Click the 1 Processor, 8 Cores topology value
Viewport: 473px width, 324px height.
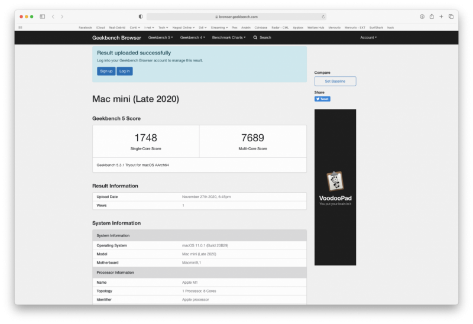[x=199, y=291]
